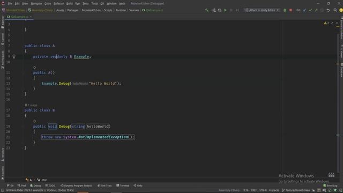Click the Runtime breadcrumb
The width and height of the screenshot is (343, 193).
121,10
